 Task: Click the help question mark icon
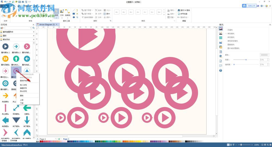(221, 70)
